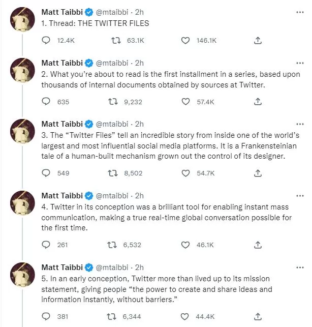Share the first thread tweet
The height and width of the screenshot is (327, 312).
point(258,40)
